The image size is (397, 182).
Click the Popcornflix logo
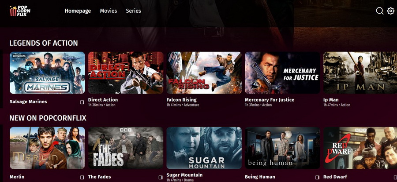[x=20, y=11]
